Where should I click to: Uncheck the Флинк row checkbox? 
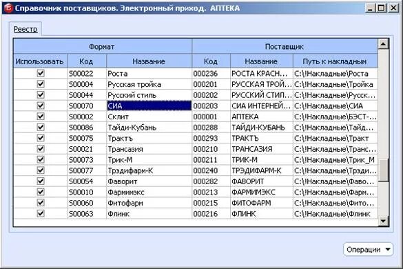[41, 214]
